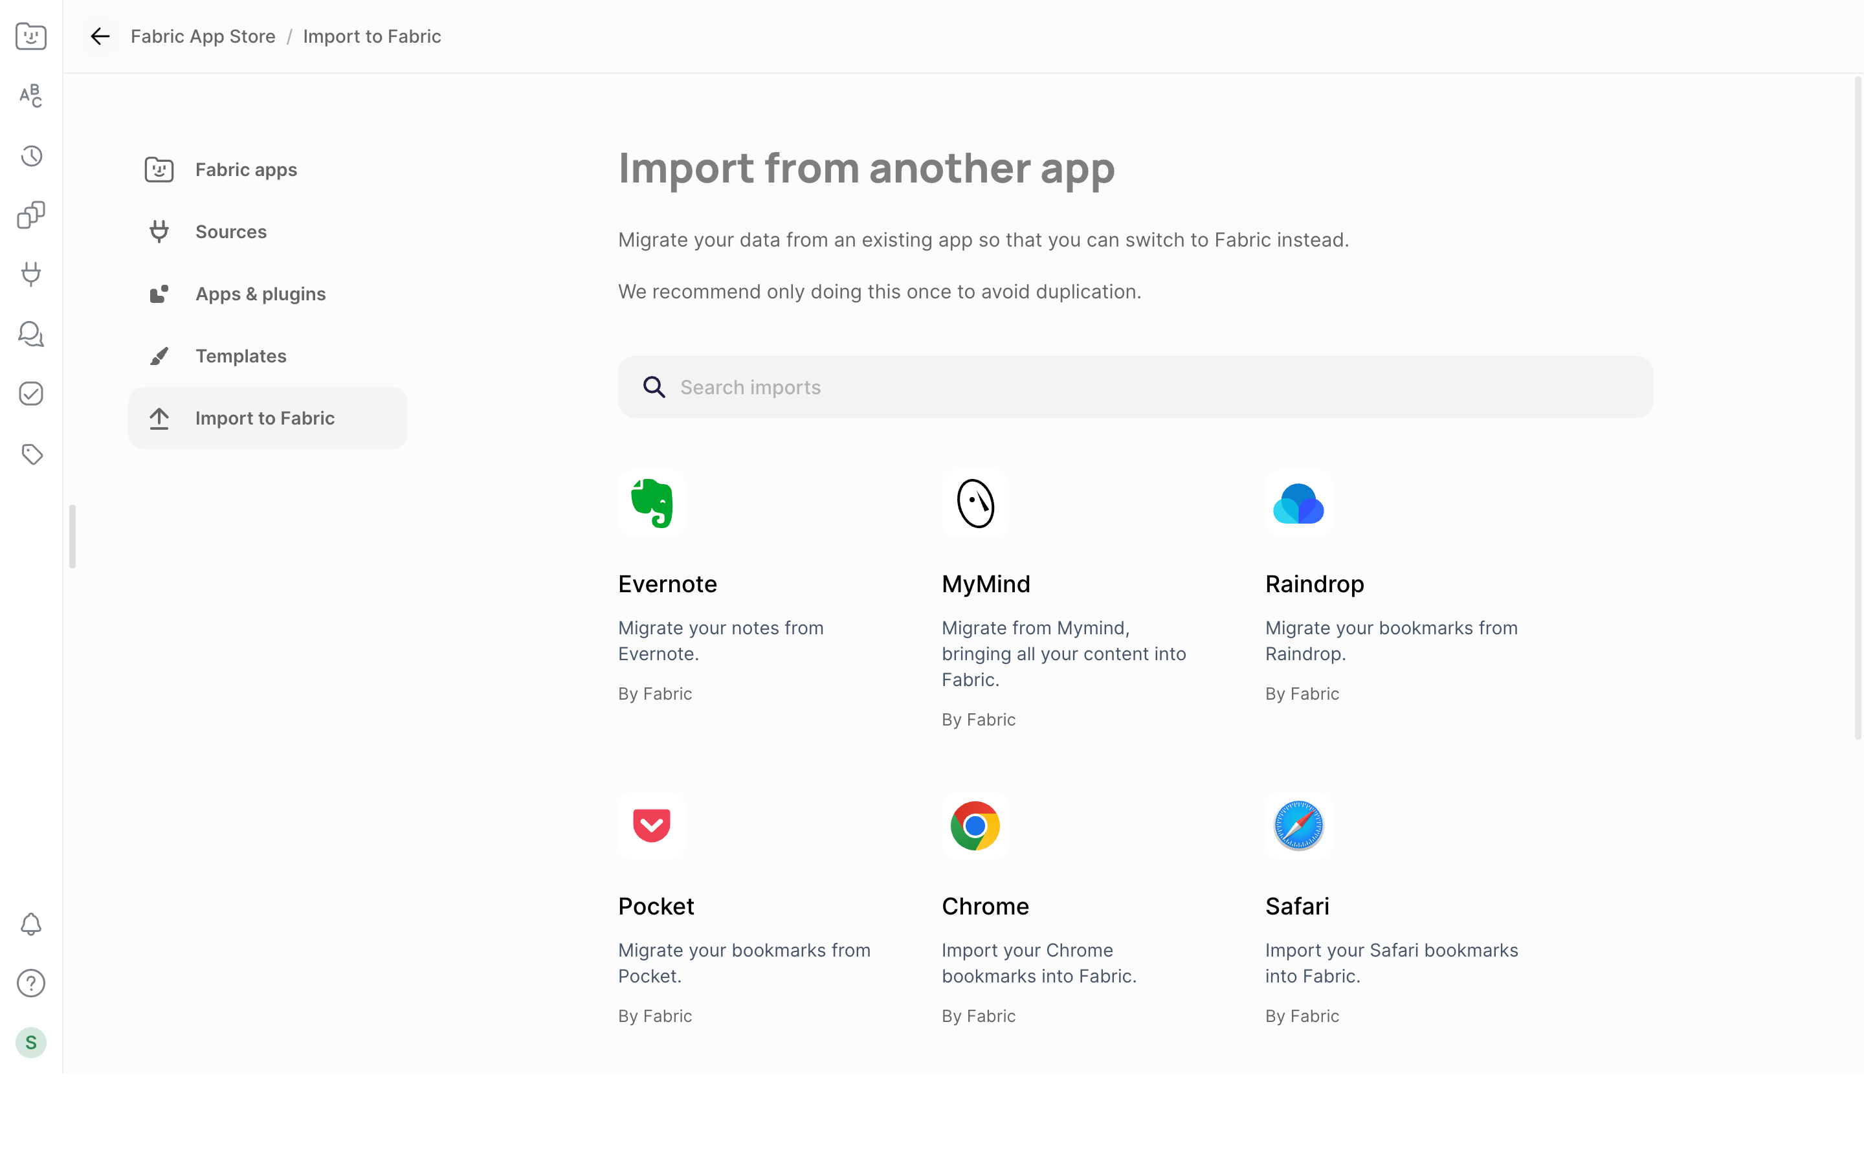
Task: Click Fabric App Store breadcrumb link
Action: (203, 36)
